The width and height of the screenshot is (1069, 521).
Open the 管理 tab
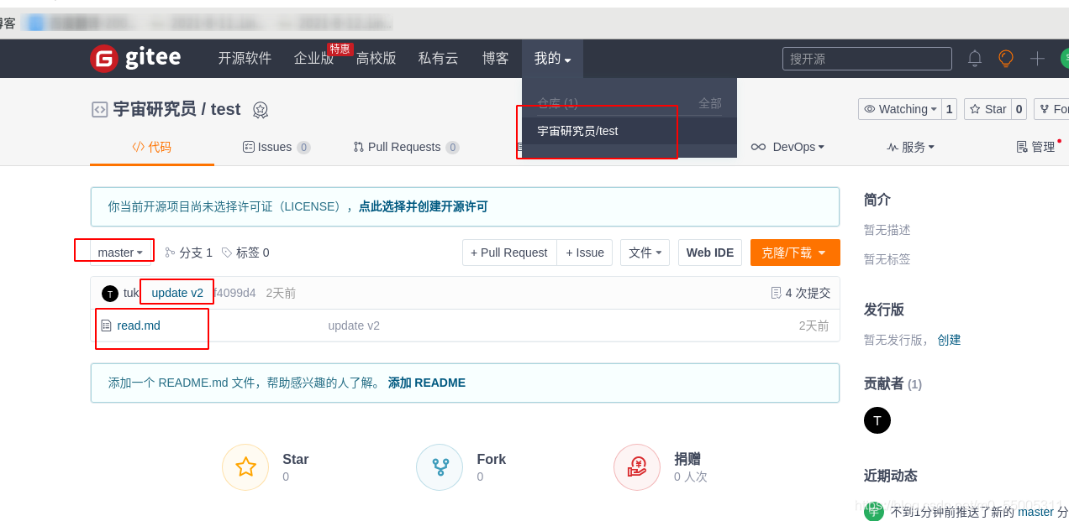coord(1035,147)
